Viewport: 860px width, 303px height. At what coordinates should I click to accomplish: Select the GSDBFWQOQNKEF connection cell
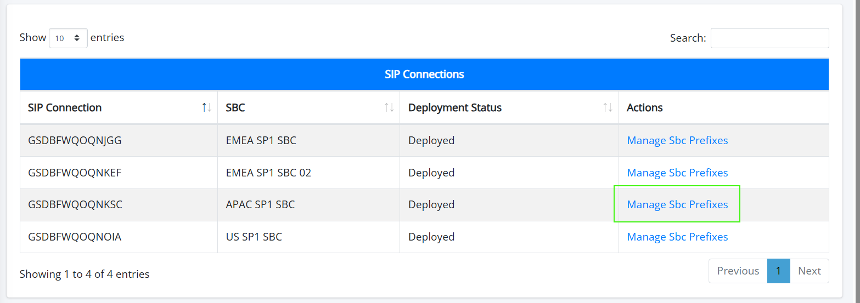tap(119, 173)
